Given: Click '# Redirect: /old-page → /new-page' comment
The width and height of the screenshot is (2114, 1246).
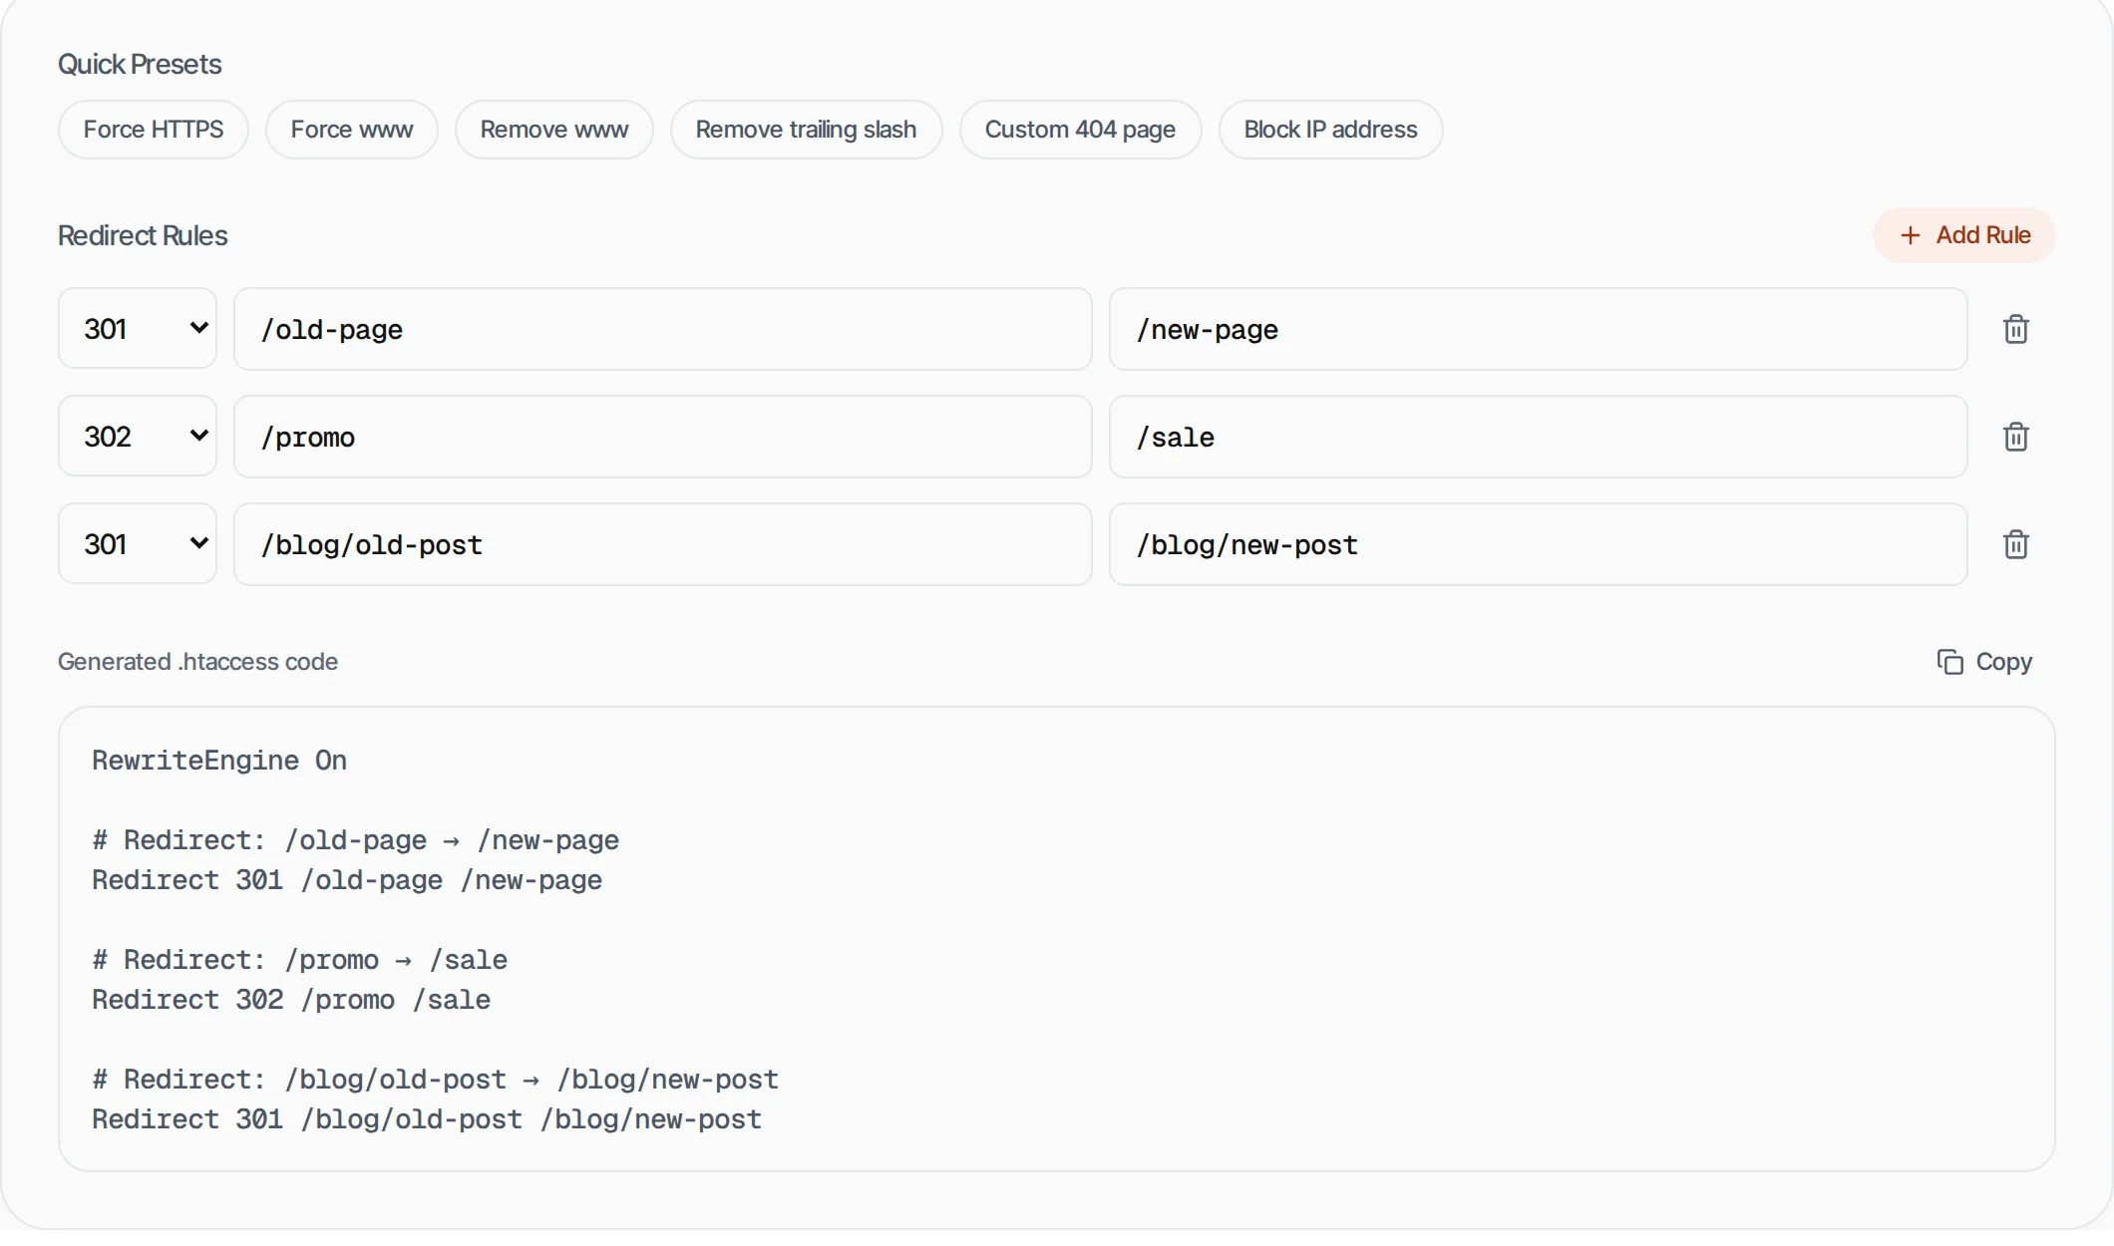Looking at the screenshot, I should point(355,840).
